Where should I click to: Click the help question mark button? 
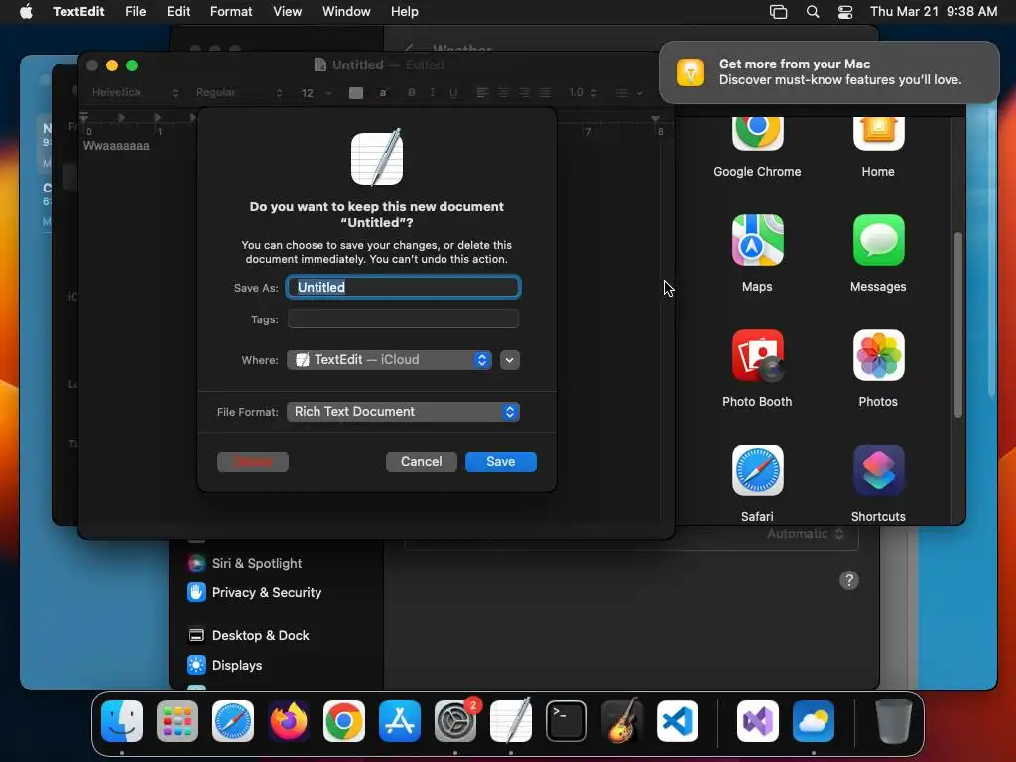tap(849, 580)
